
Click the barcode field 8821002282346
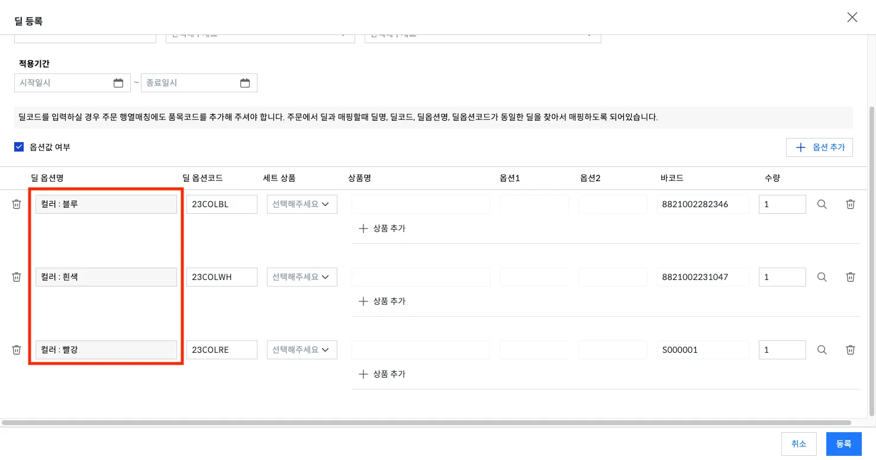click(x=703, y=204)
